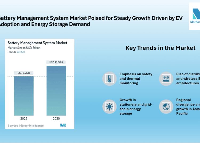Click the CAGR 4.85% value
This screenshot has height=143, width=200.
(21, 52)
